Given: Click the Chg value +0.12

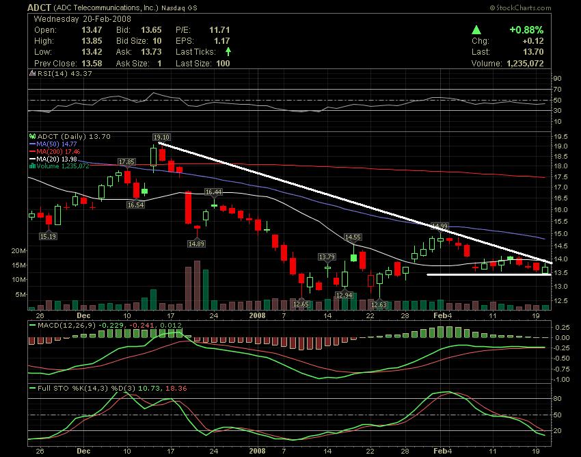Looking at the screenshot, I should coord(533,41).
